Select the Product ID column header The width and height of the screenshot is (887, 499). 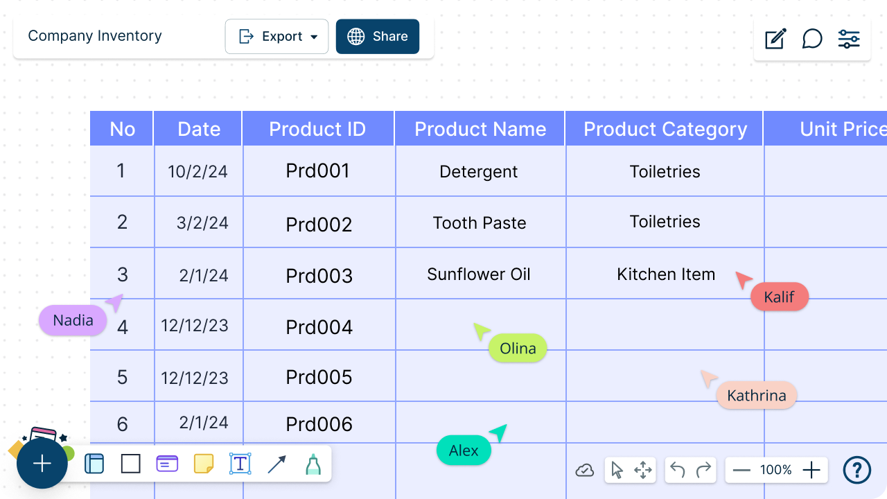(x=318, y=129)
